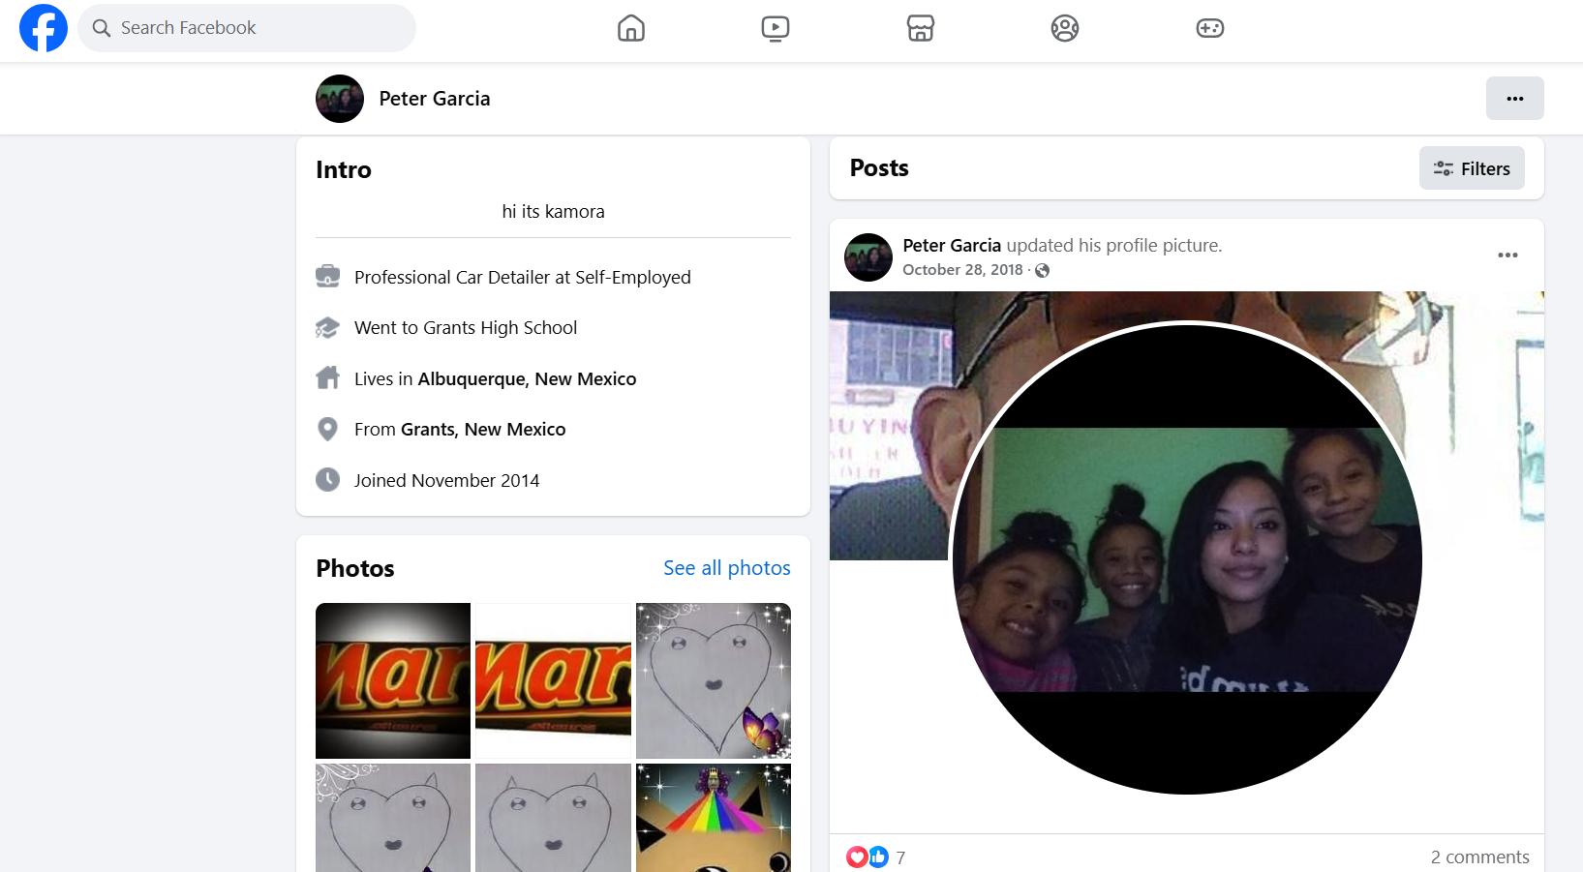
Task: Open post options three-dot menu
Action: pos(1507,256)
